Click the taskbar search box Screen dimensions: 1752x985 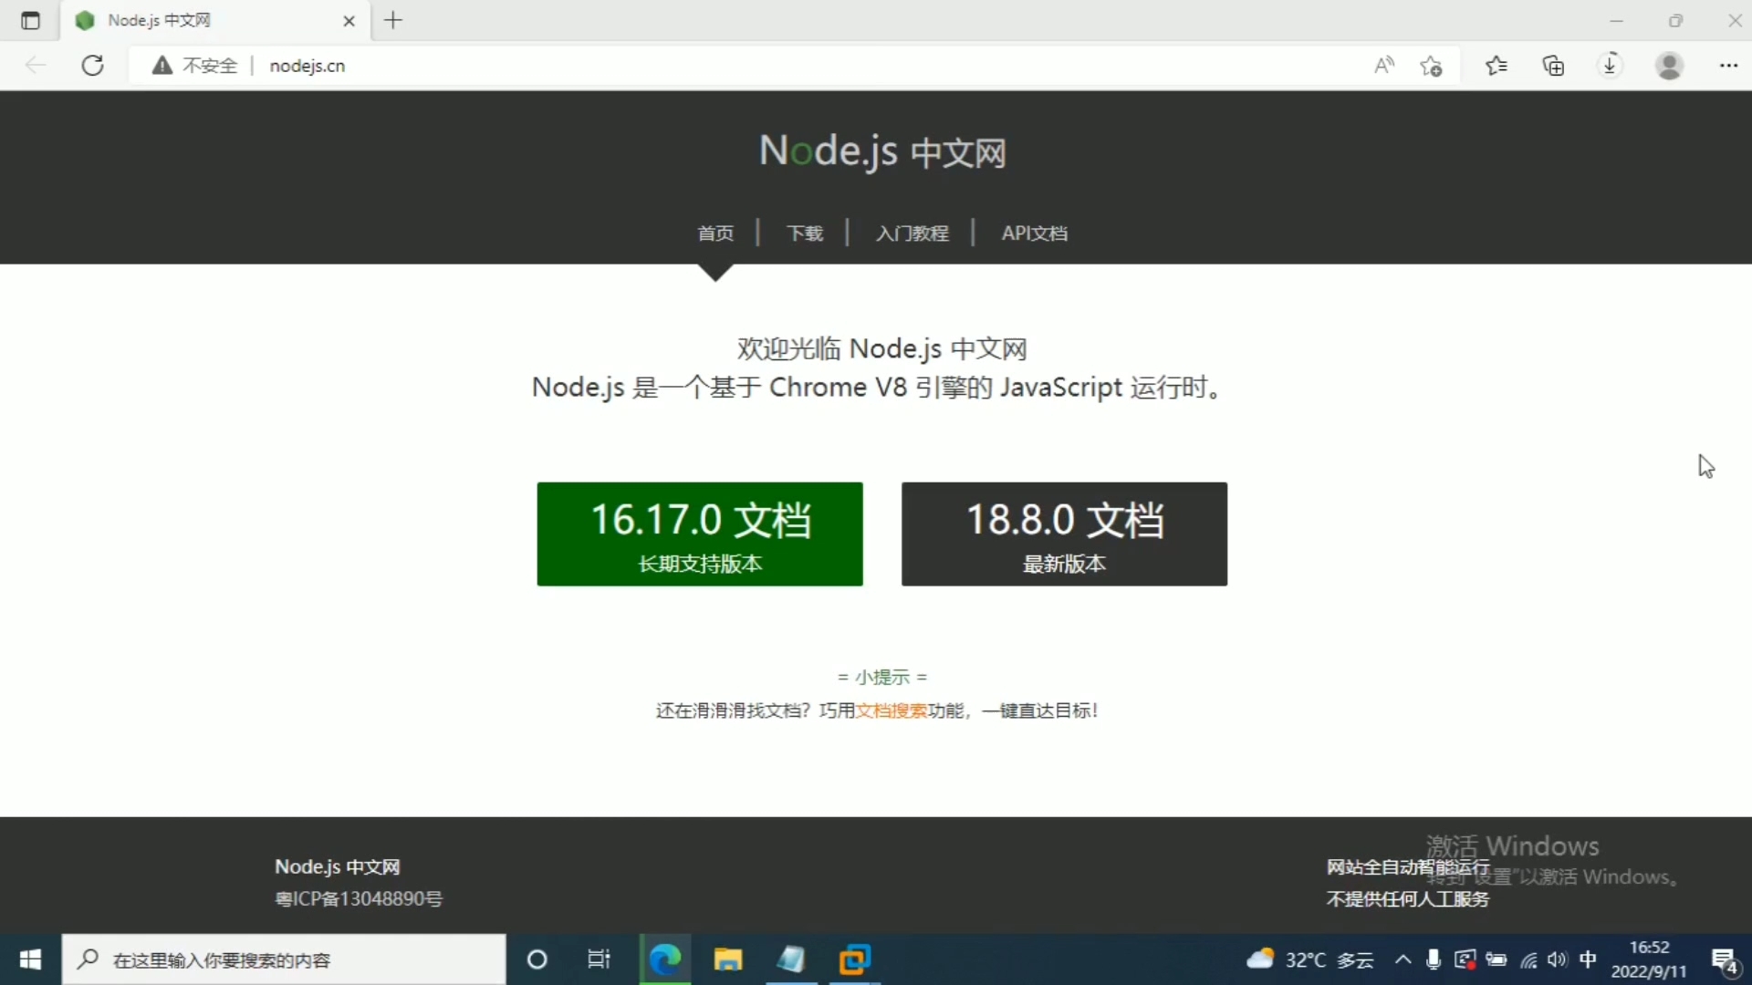[284, 959]
